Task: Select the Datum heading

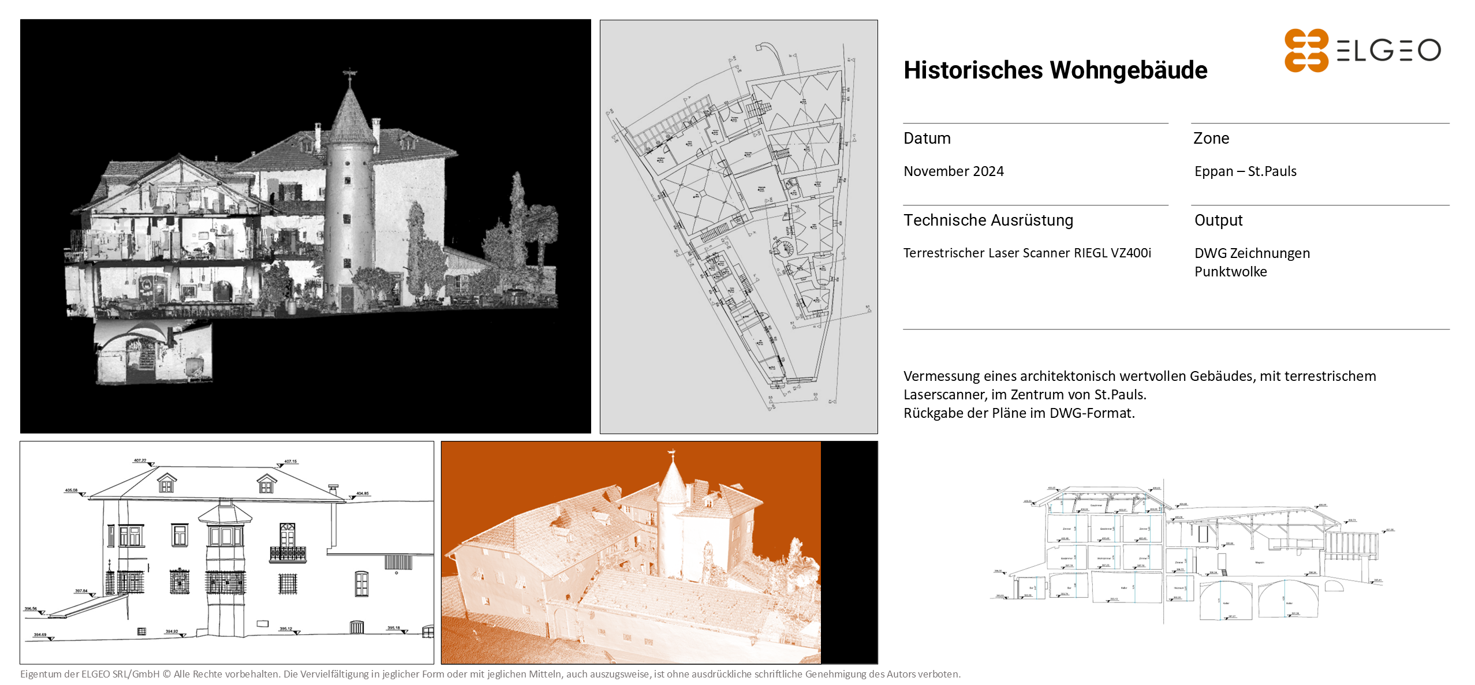Action: pyautogui.click(x=927, y=139)
